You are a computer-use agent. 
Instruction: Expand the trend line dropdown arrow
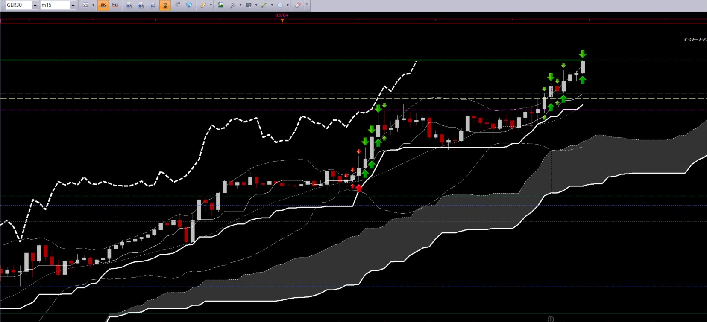[272, 5]
